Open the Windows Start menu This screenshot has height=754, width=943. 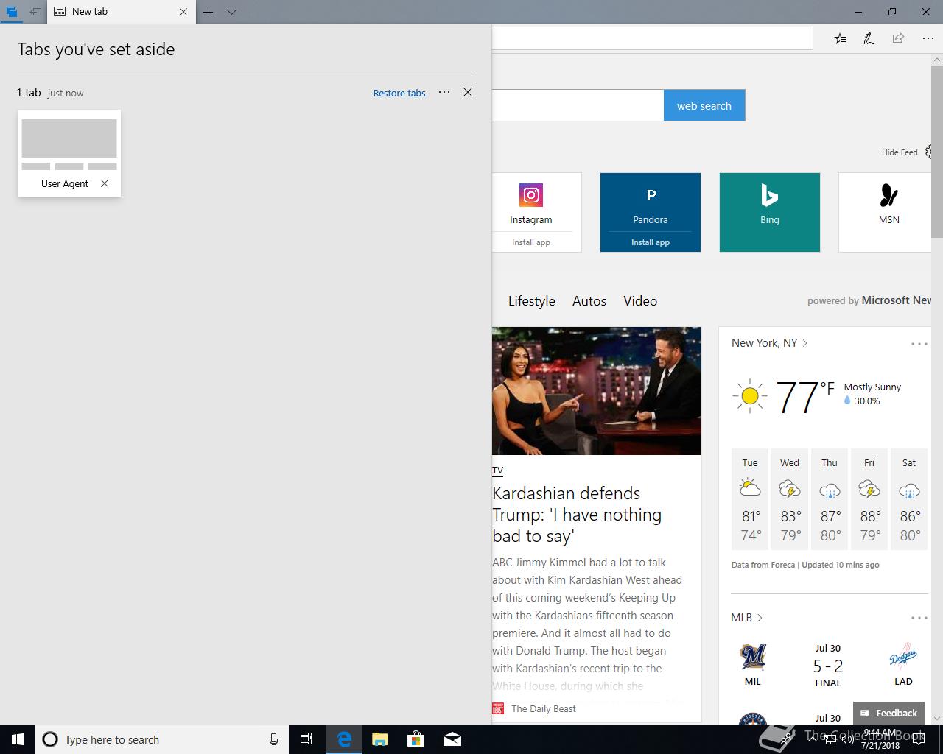pyautogui.click(x=18, y=739)
